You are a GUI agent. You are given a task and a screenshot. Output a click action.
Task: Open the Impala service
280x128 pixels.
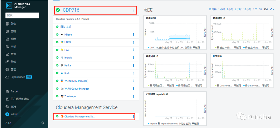(68, 58)
